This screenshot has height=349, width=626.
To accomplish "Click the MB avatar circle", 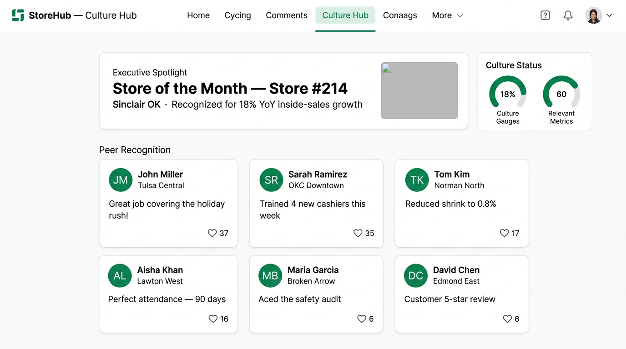I will click(270, 275).
